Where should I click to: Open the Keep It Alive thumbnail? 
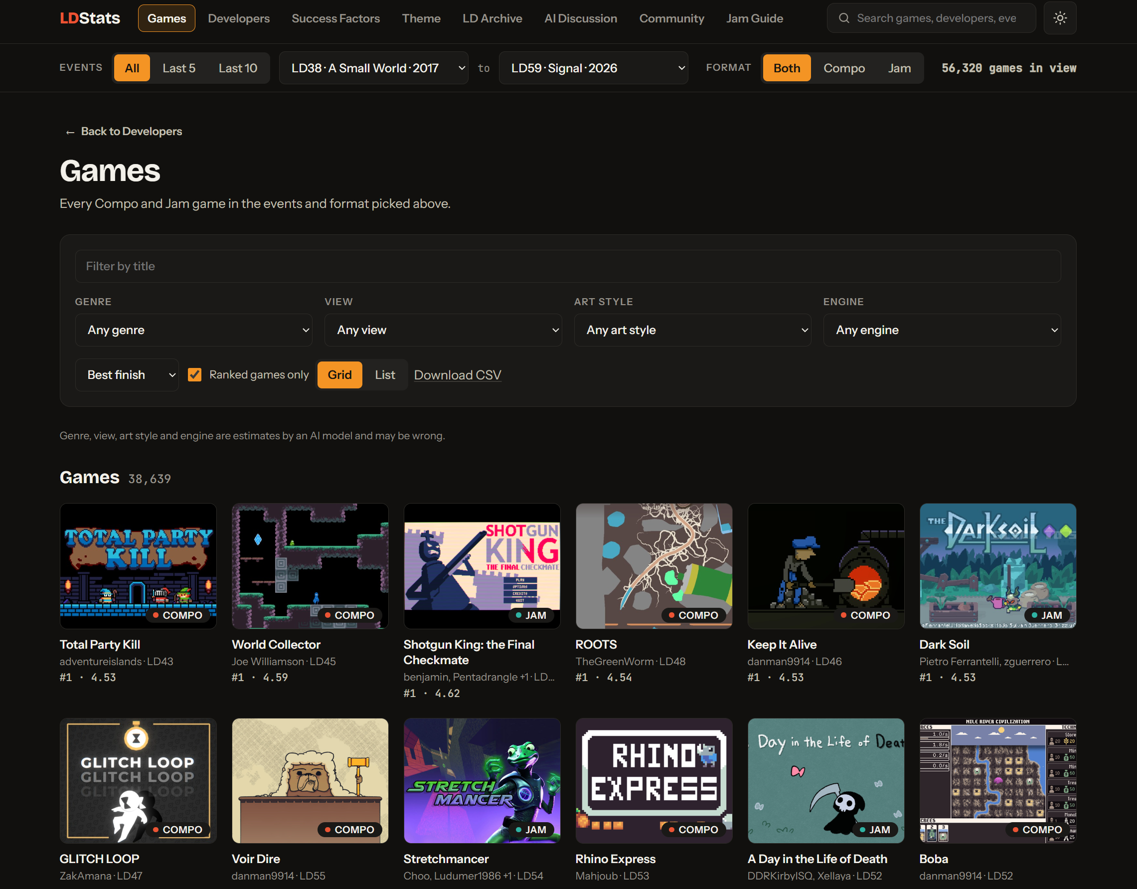(825, 565)
